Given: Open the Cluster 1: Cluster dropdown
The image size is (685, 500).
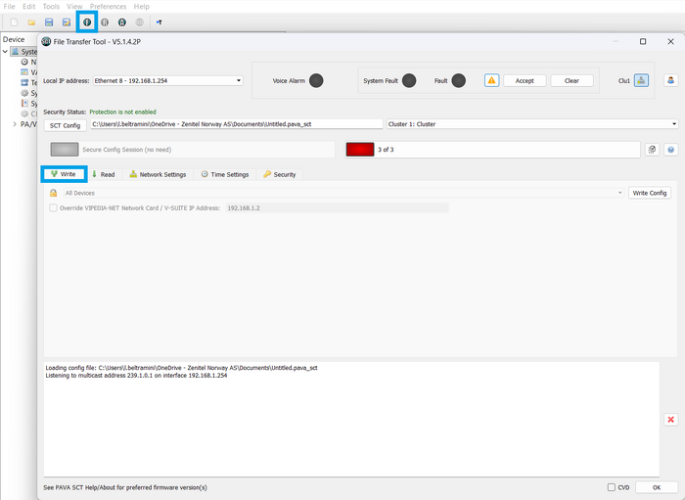Looking at the screenshot, I should pos(532,124).
